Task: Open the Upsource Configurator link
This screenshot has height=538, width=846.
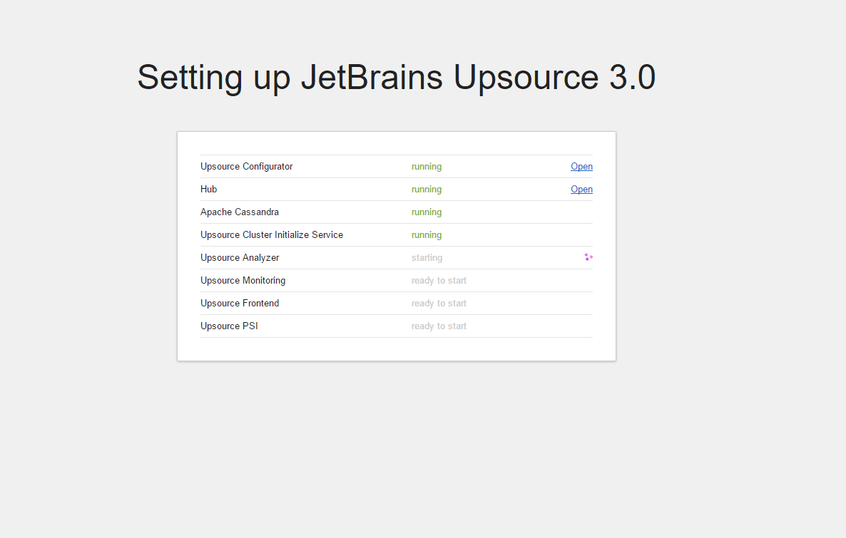Action: pyautogui.click(x=581, y=167)
